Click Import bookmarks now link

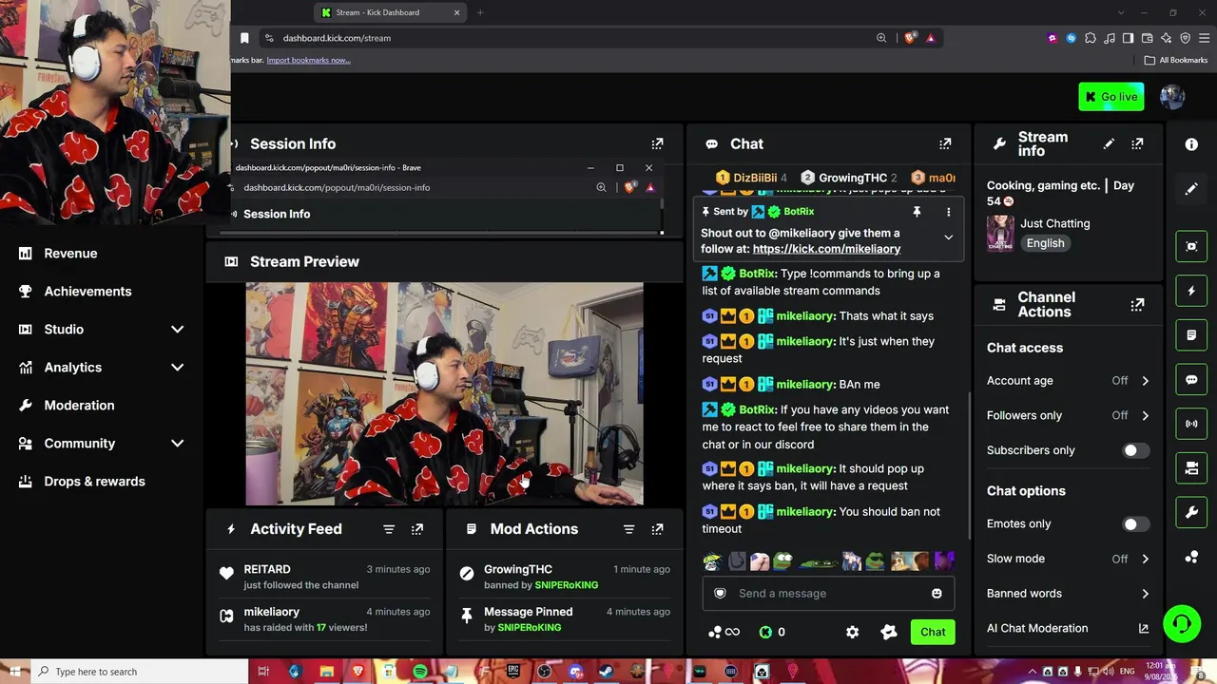pos(308,60)
